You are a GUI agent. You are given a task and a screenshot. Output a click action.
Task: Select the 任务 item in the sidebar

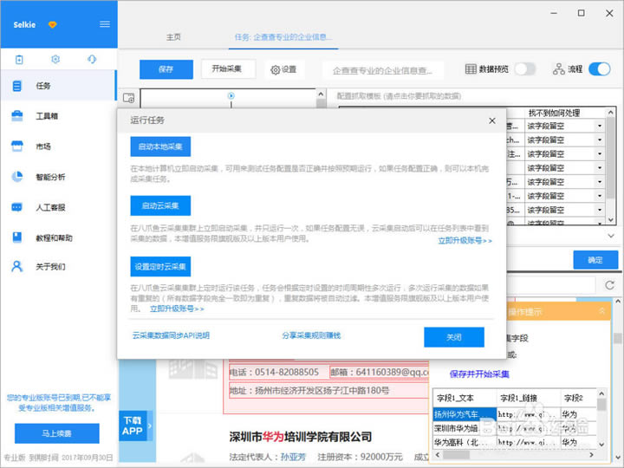(43, 86)
